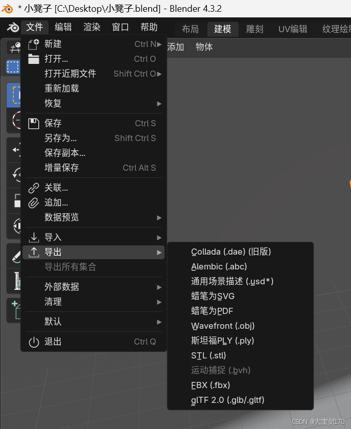This screenshot has height=429, width=351.
Task: Select the box select tool in the header
Action: coord(13,67)
